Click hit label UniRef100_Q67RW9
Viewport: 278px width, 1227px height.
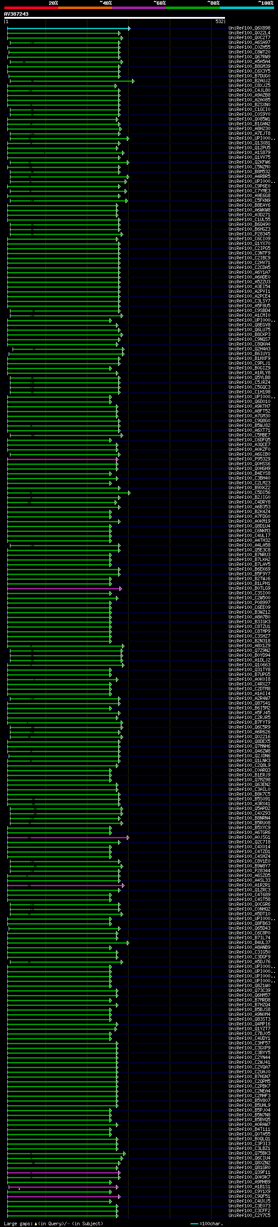(249, 57)
